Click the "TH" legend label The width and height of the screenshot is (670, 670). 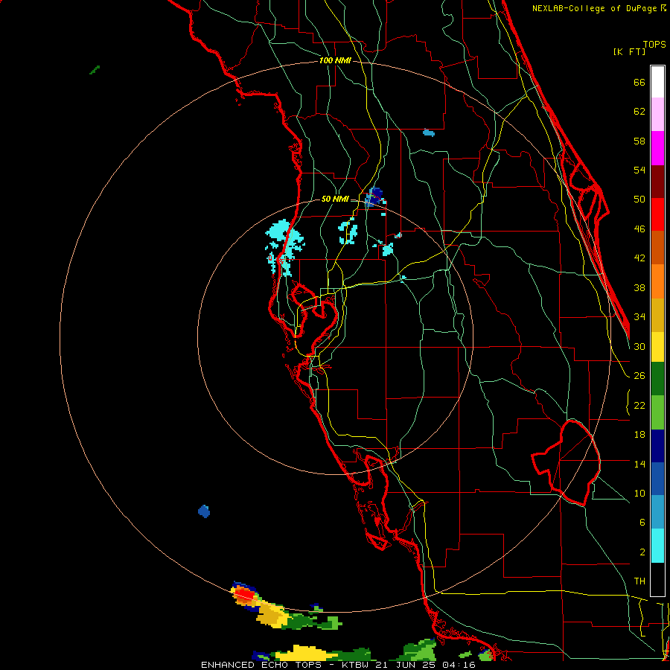[x=639, y=581]
